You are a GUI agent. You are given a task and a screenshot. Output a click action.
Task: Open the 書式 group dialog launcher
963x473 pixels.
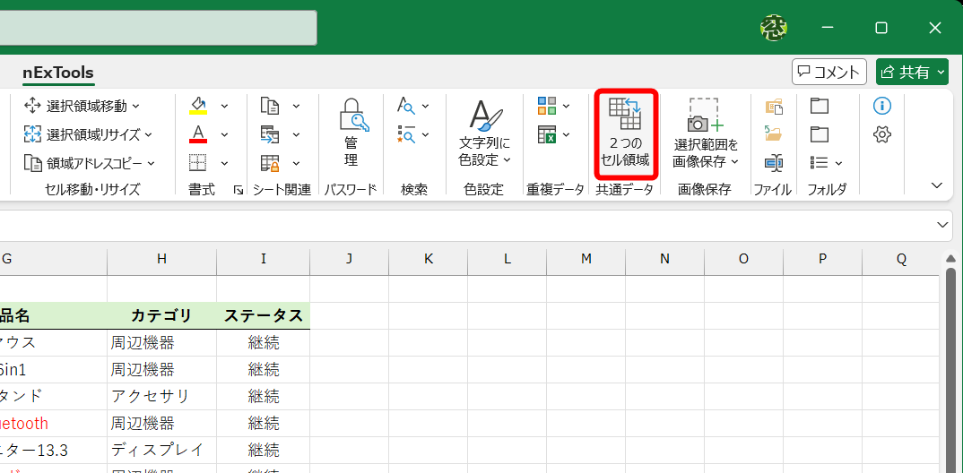tap(238, 191)
